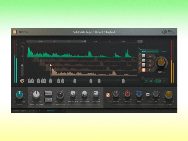Toggle the mix lock padlock icon
188x141 pixels.
point(148,95)
